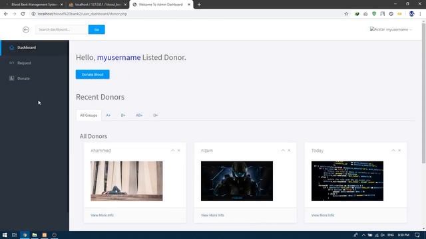This screenshot has width=426, height=239.
Task: Click the taskbar clock showing 8:50 PM
Action: (403, 235)
